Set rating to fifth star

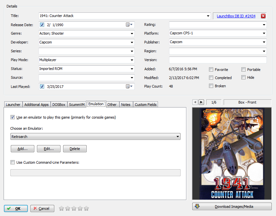[86, 208]
